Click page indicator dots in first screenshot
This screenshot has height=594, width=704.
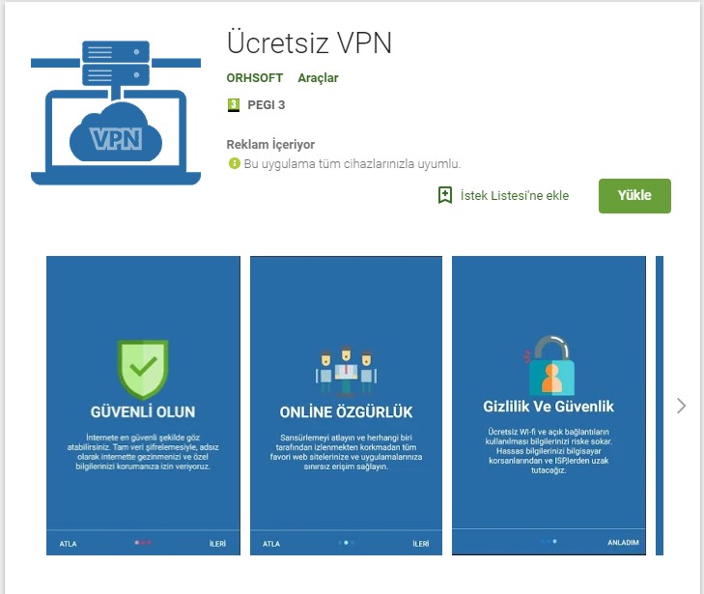143,543
